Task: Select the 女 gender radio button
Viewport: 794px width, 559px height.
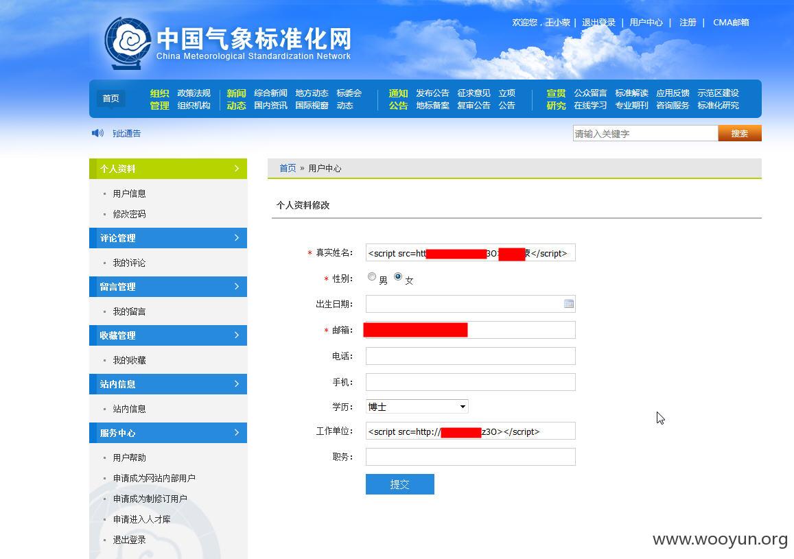Action: pos(398,276)
